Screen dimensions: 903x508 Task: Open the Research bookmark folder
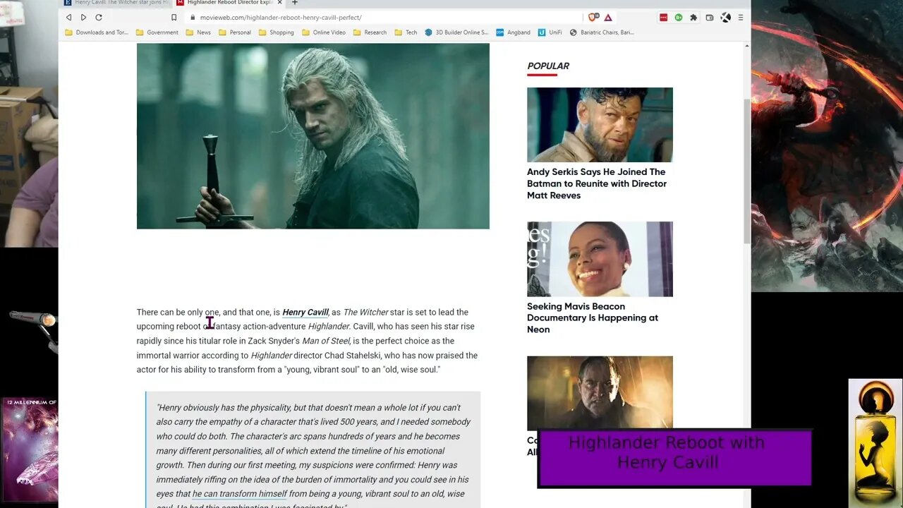click(370, 32)
